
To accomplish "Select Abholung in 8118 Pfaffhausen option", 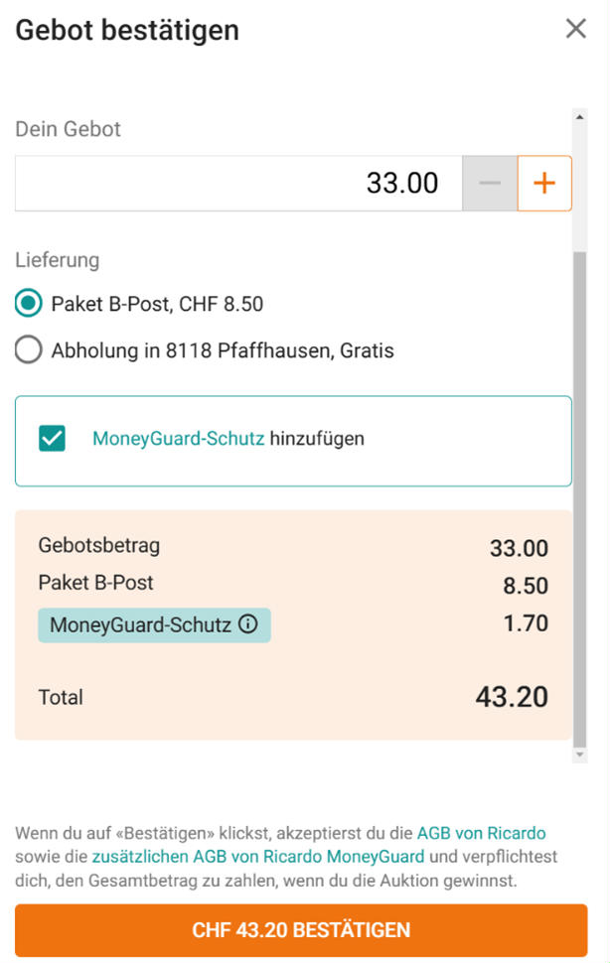I will click(x=28, y=350).
